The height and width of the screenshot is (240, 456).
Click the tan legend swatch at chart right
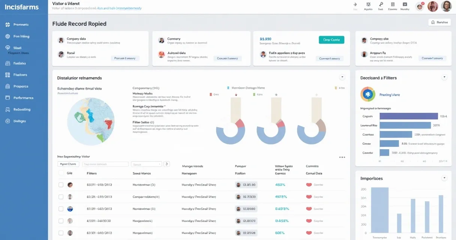336,88
